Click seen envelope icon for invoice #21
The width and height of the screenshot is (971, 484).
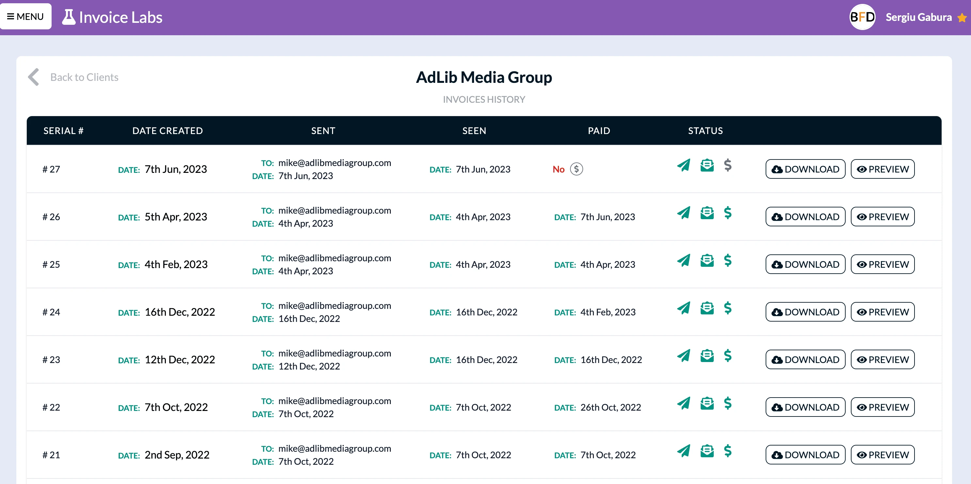click(707, 450)
